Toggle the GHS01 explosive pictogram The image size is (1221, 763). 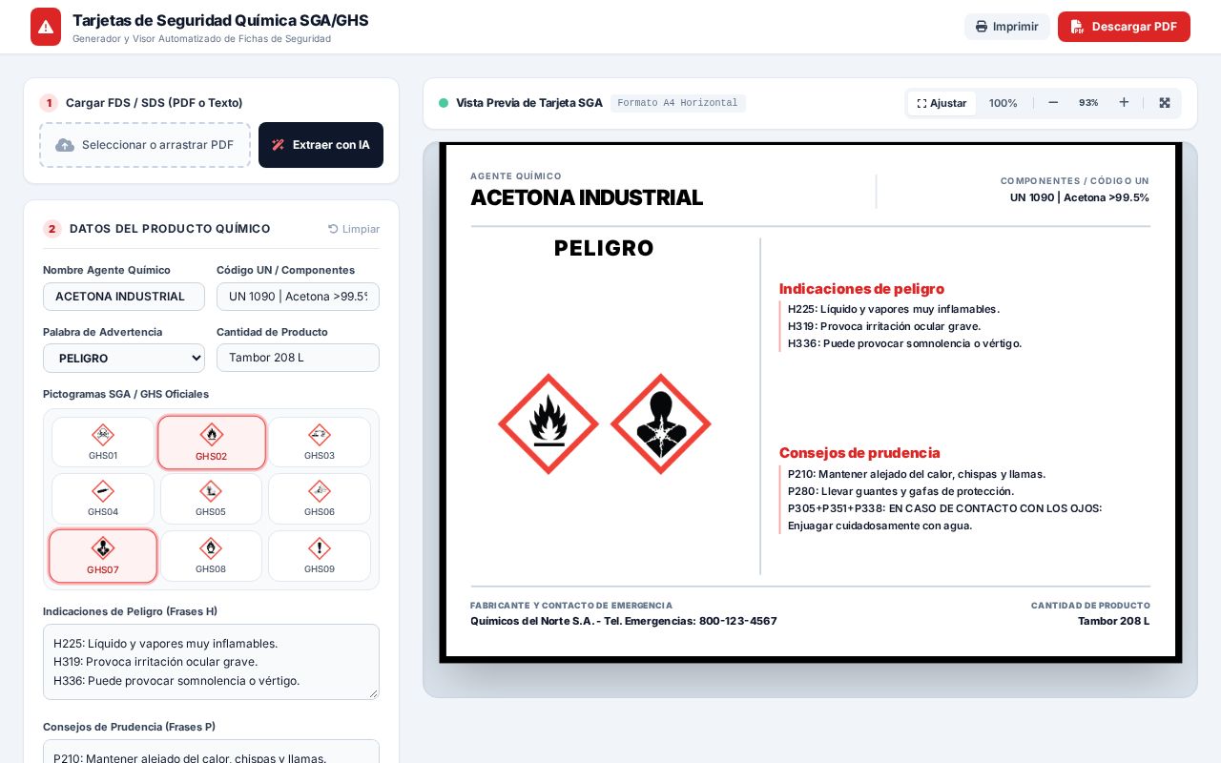[103, 442]
